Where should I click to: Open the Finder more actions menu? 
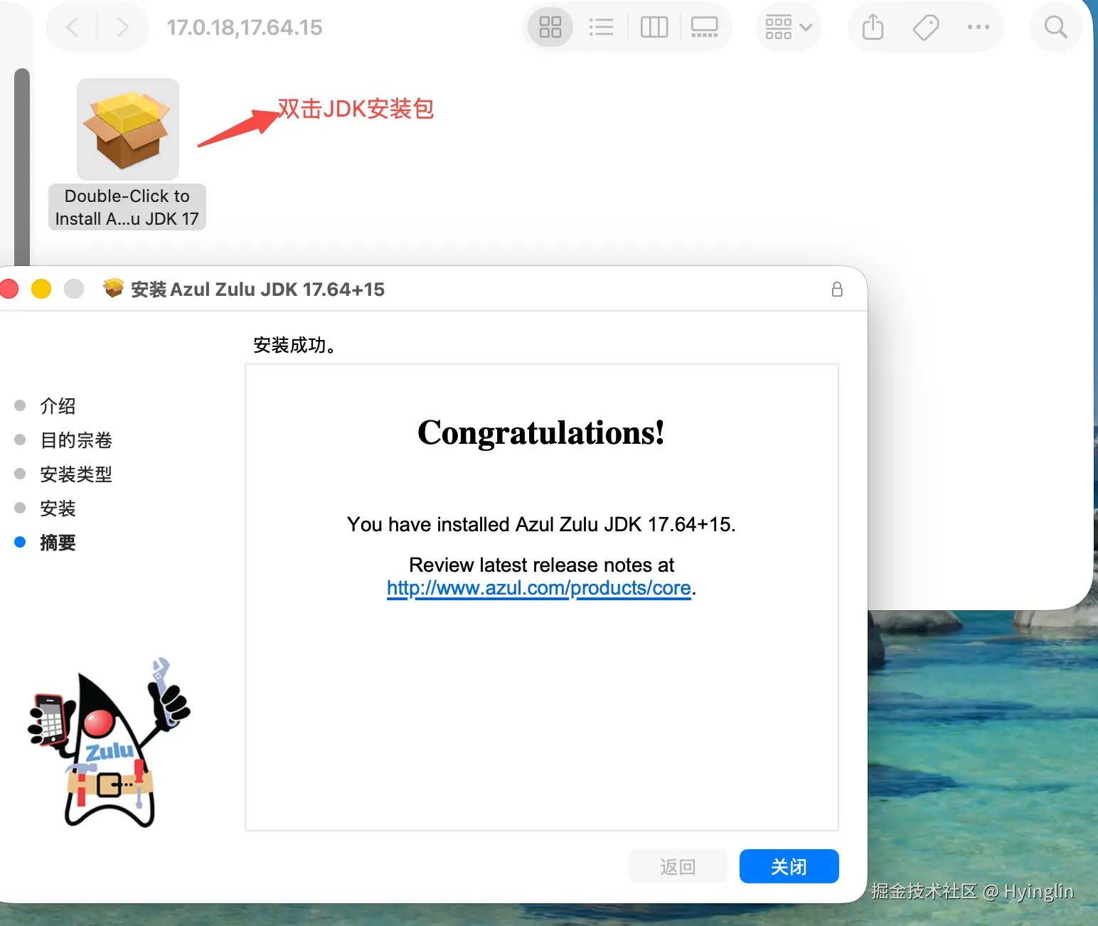point(979,28)
